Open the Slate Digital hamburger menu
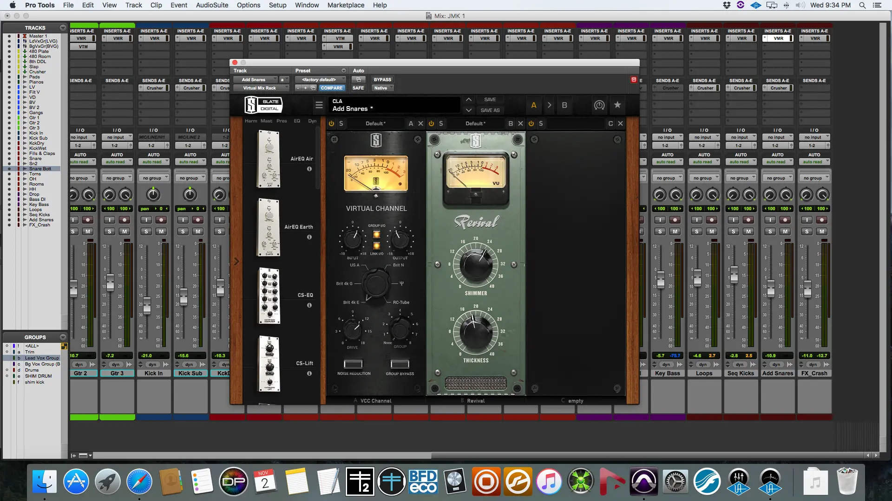892x501 pixels. click(x=319, y=105)
